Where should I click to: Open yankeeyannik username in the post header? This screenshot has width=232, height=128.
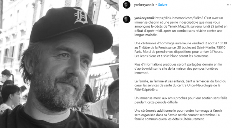(x=144, y=5)
